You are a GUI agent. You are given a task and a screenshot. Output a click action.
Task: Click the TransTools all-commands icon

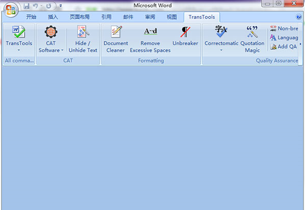pos(18,32)
